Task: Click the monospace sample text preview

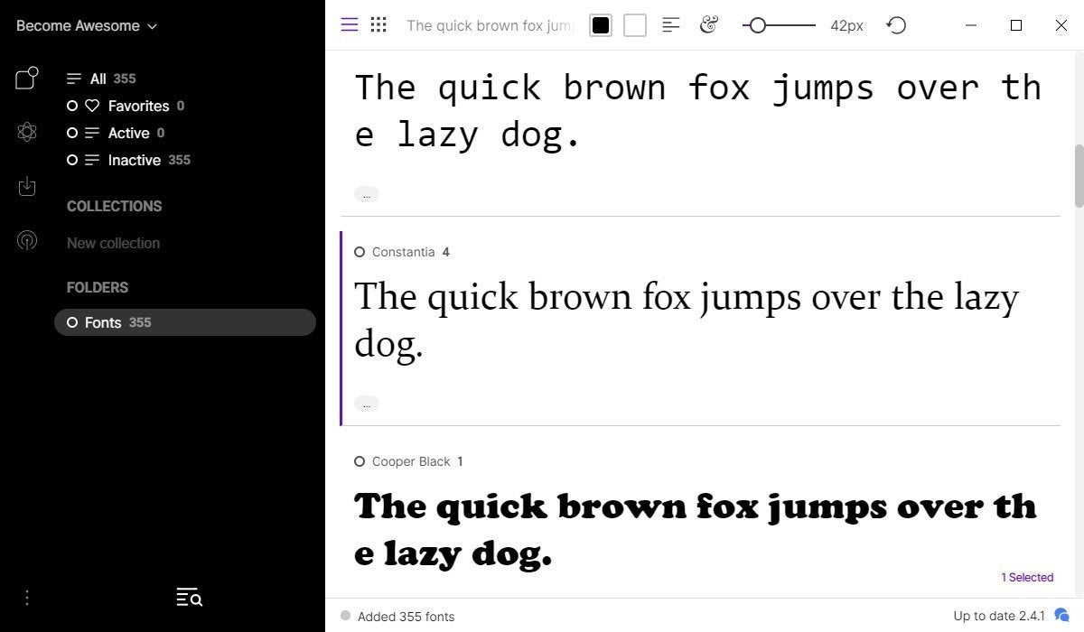Action: click(697, 110)
